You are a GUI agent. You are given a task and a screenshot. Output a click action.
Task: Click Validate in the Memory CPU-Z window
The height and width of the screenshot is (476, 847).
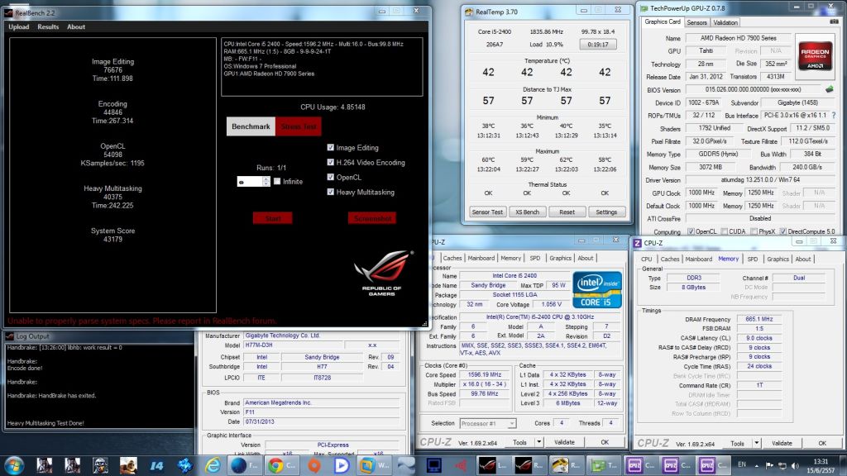pos(782,443)
